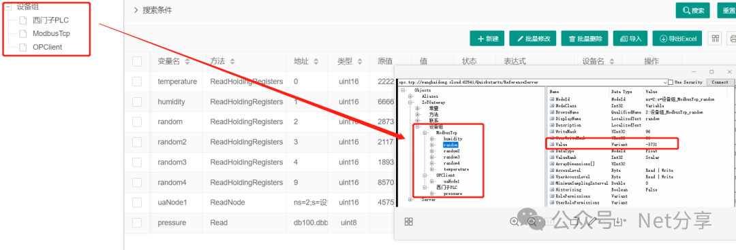The width and height of the screenshot is (736, 250).
Task: Click the uaNode1 variable name cell
Action: (x=177, y=202)
